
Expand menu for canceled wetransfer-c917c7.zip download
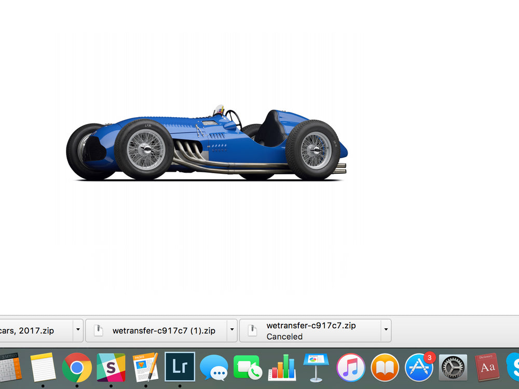(386, 330)
